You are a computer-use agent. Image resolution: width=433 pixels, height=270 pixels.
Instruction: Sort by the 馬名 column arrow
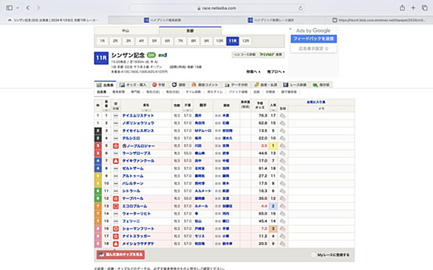(146, 111)
